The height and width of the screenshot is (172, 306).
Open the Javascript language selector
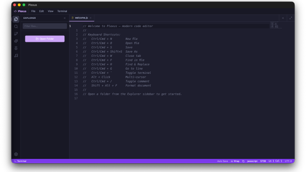(252, 161)
